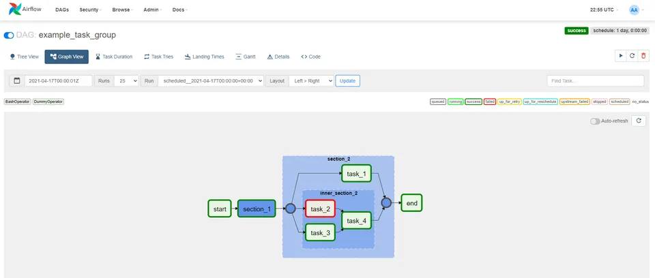Click the start task node
655x278 pixels.
[220, 208]
